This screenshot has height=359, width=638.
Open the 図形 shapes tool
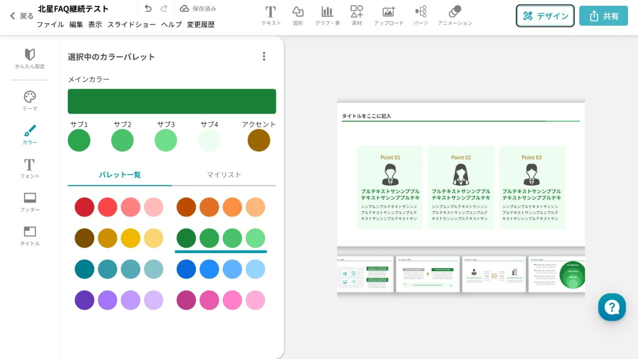tap(298, 12)
